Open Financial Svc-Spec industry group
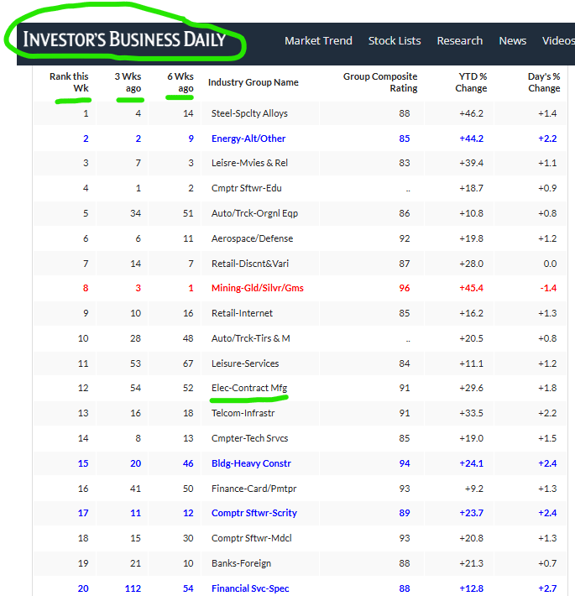The height and width of the screenshot is (596, 575). click(250, 588)
